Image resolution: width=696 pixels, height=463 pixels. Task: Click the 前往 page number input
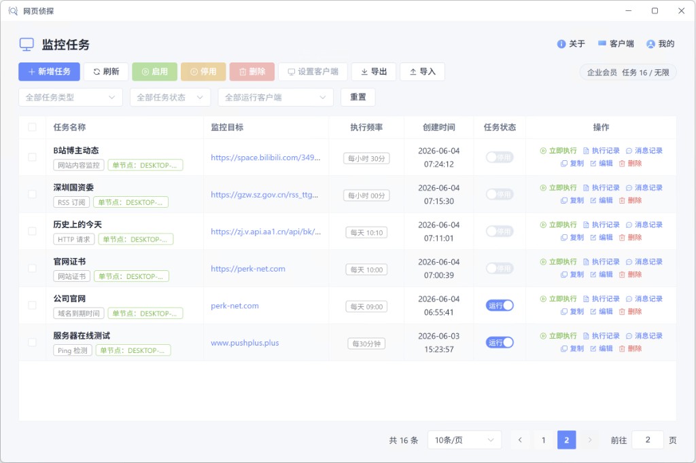648,440
